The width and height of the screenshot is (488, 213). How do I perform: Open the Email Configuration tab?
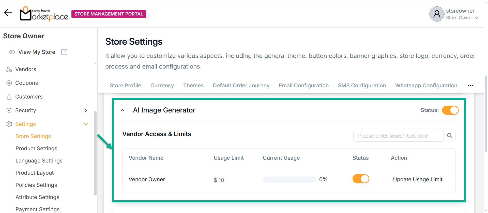303,86
